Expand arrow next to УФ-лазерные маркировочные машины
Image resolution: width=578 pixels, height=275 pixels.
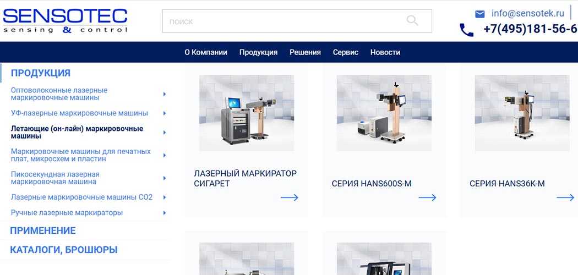(x=165, y=113)
